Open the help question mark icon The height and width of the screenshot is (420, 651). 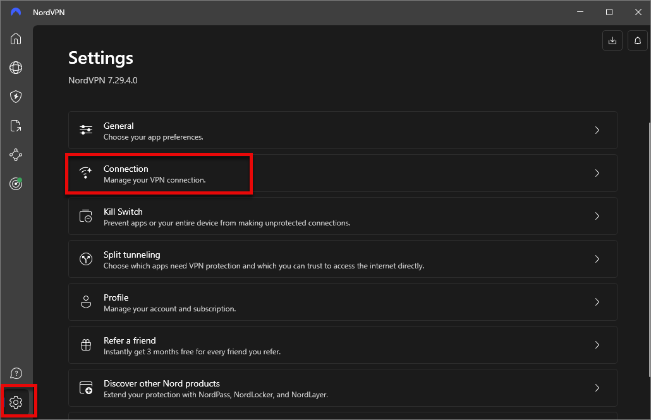click(16, 373)
